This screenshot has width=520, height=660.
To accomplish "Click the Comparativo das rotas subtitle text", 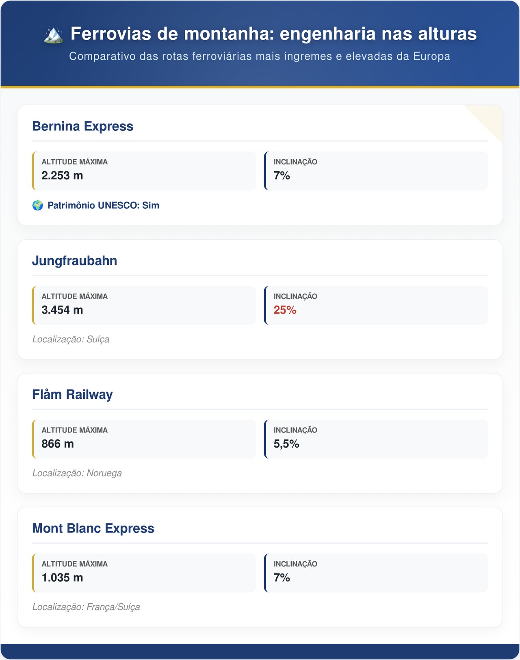I will 260,56.
